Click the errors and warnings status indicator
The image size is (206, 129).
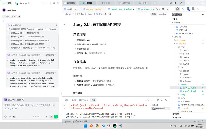click(x=79, y=122)
